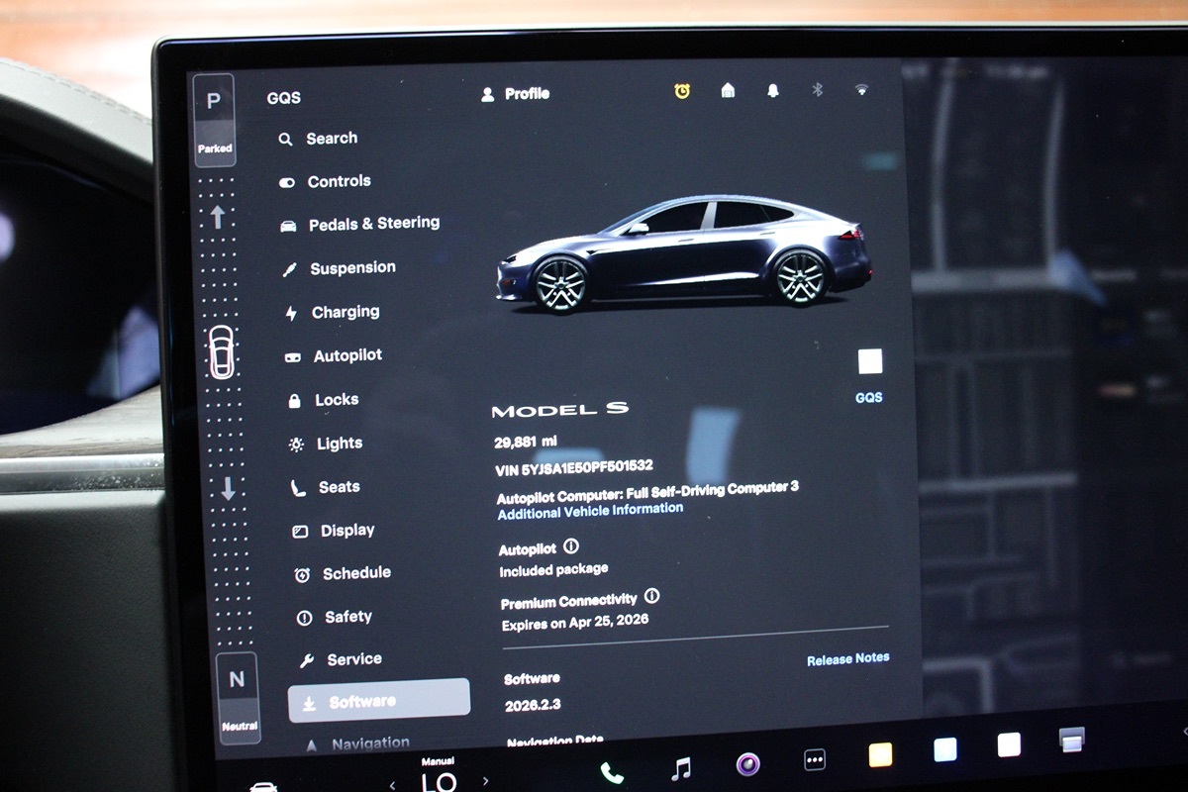Tap Expires on Apr 25, 2026 text

pyautogui.click(x=575, y=624)
